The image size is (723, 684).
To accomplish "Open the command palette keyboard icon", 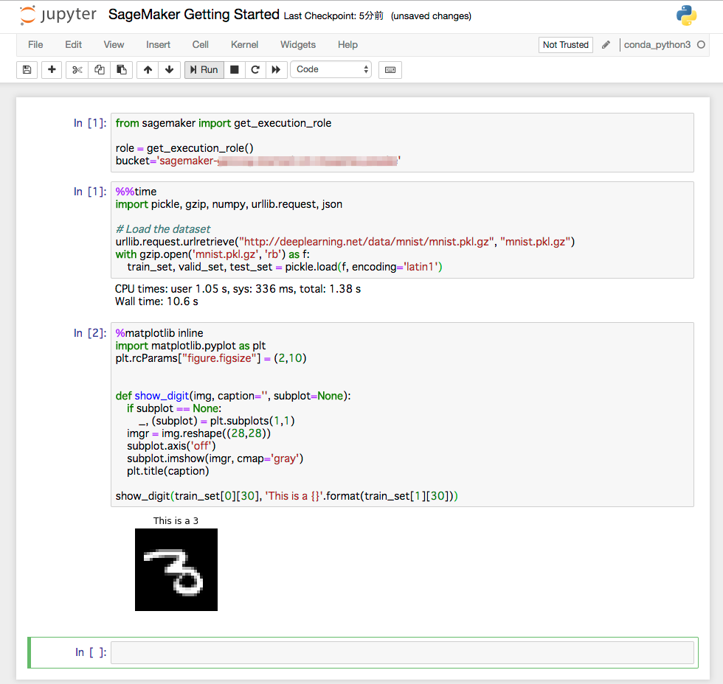I will [x=390, y=69].
